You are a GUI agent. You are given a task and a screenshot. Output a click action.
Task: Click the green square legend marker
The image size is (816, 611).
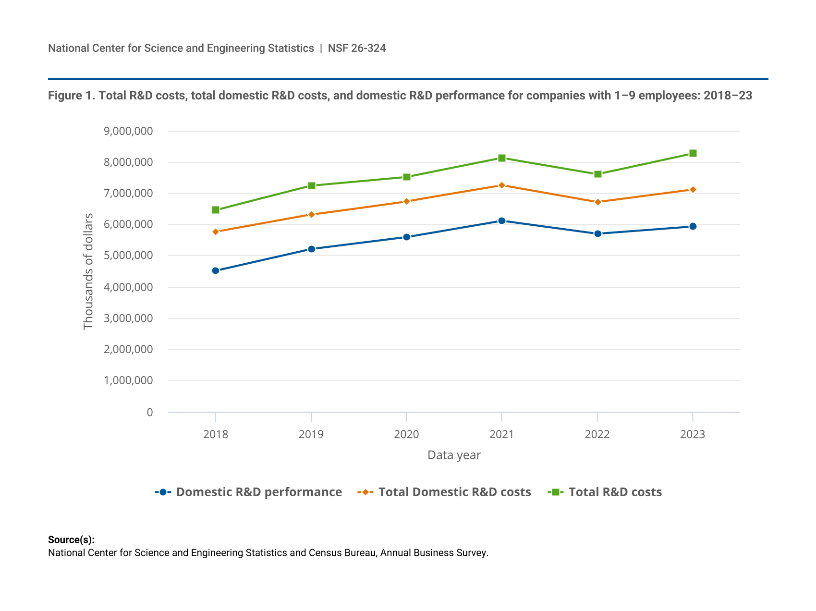pos(556,492)
